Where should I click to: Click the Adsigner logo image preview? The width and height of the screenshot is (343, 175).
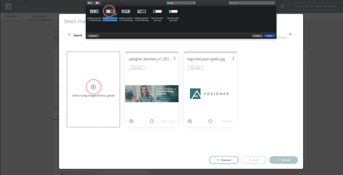click(x=209, y=94)
